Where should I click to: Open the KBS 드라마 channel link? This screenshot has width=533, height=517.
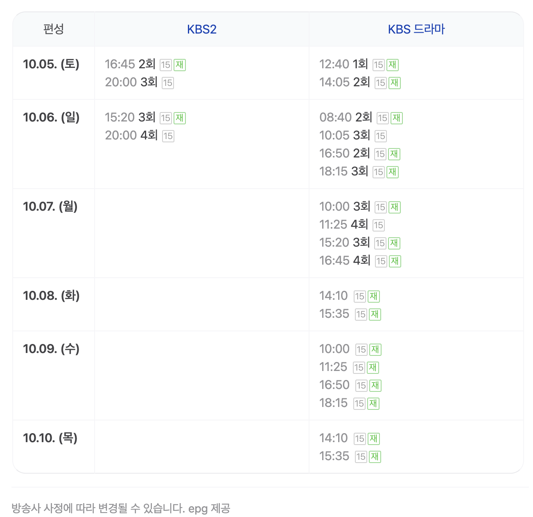tap(416, 29)
